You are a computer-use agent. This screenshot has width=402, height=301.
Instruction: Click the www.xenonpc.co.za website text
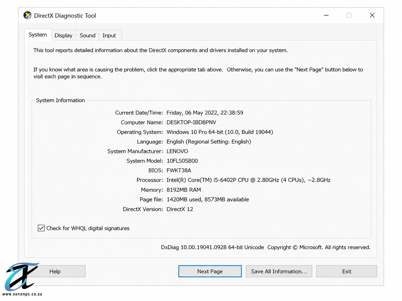pos(22,294)
